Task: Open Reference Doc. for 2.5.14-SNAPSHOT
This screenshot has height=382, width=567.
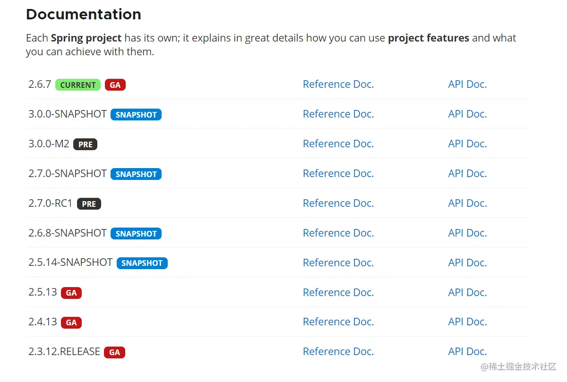Action: point(338,263)
